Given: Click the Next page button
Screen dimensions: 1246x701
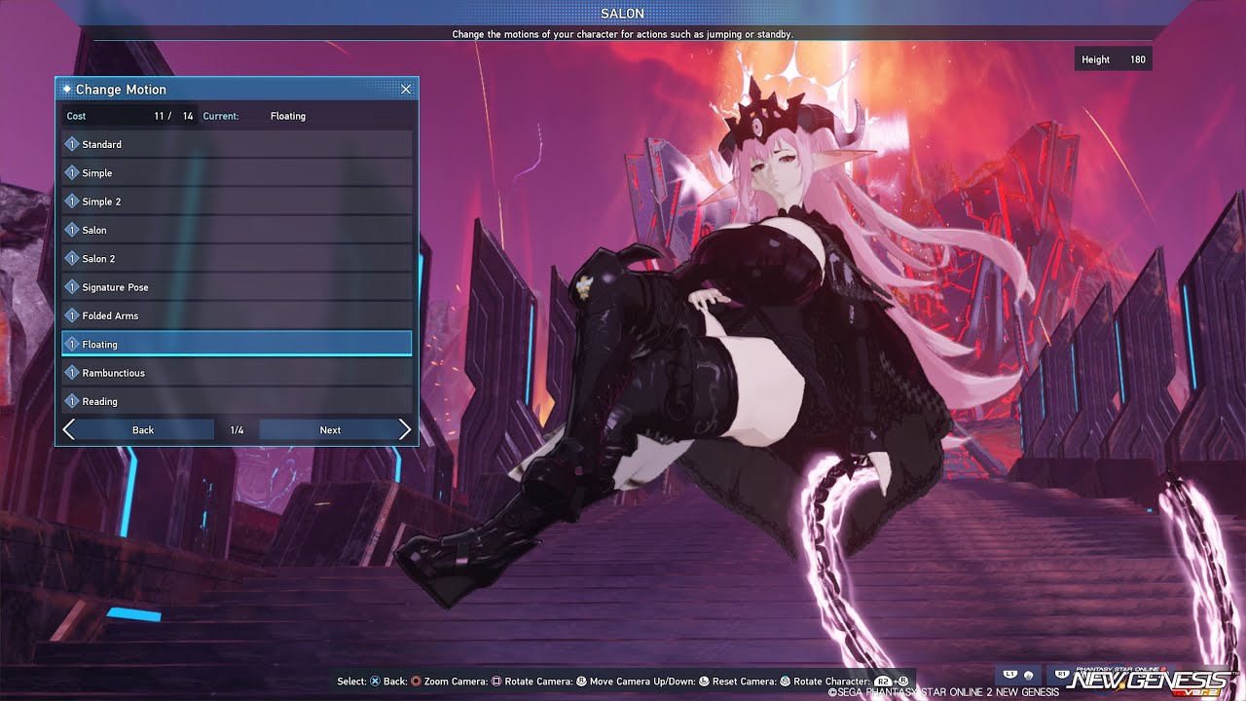Looking at the screenshot, I should [330, 429].
